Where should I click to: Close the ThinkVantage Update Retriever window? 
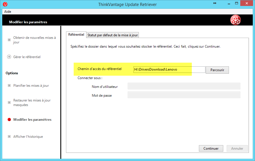[246, 3]
